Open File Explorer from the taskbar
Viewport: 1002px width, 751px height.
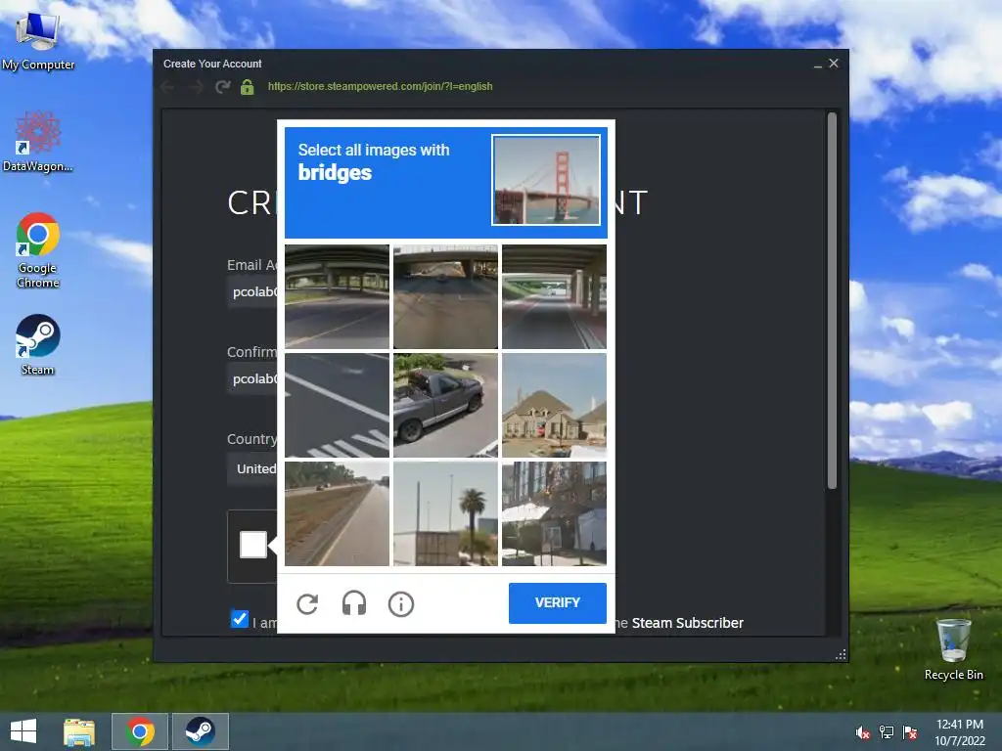[79, 731]
